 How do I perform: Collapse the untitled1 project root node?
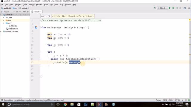point(1,15)
